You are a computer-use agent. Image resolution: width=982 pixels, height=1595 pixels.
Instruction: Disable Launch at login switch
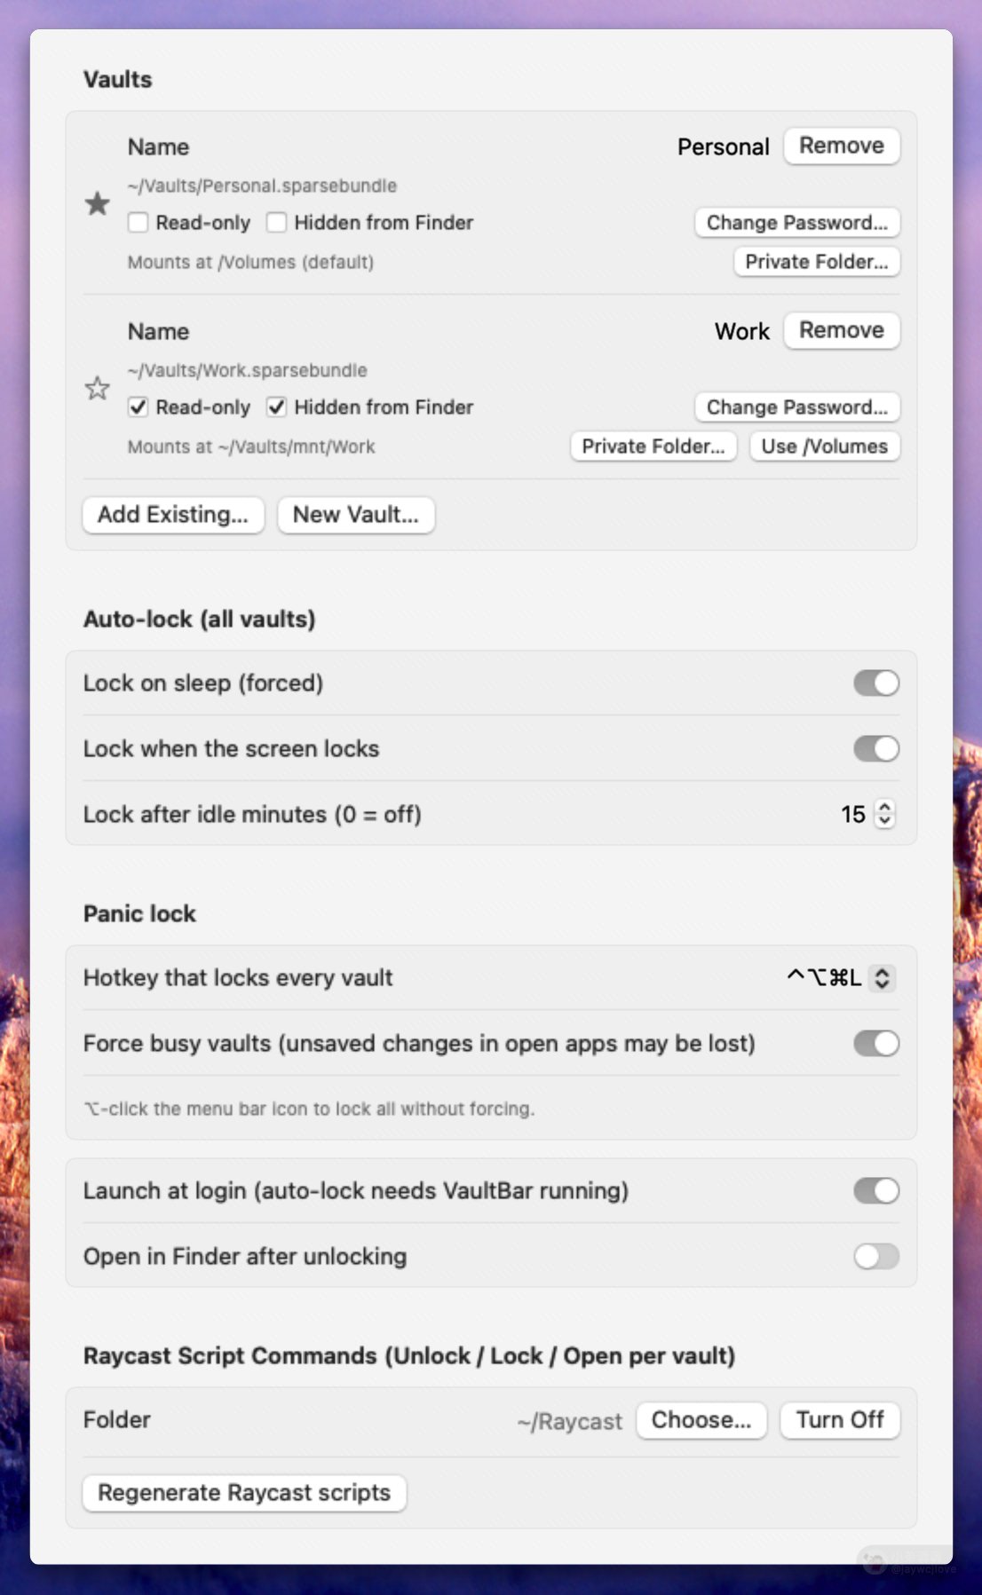coord(876,1191)
